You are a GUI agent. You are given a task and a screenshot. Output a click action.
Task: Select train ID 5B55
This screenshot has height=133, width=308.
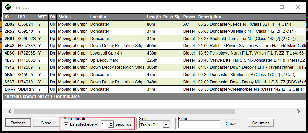click(10, 75)
